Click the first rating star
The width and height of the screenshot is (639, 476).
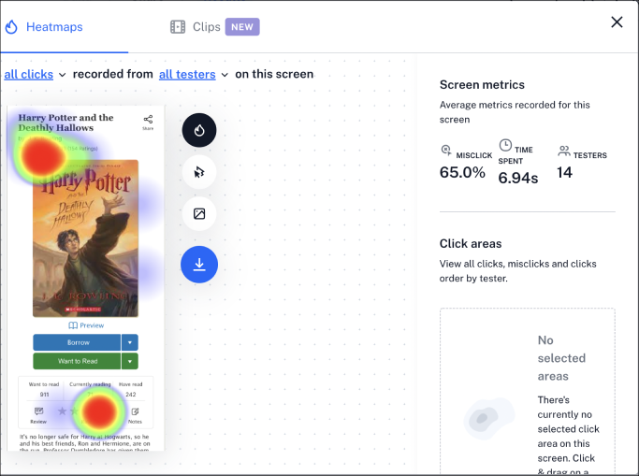pos(62,411)
